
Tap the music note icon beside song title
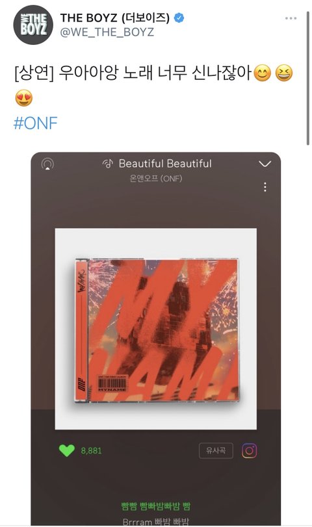[108, 164]
